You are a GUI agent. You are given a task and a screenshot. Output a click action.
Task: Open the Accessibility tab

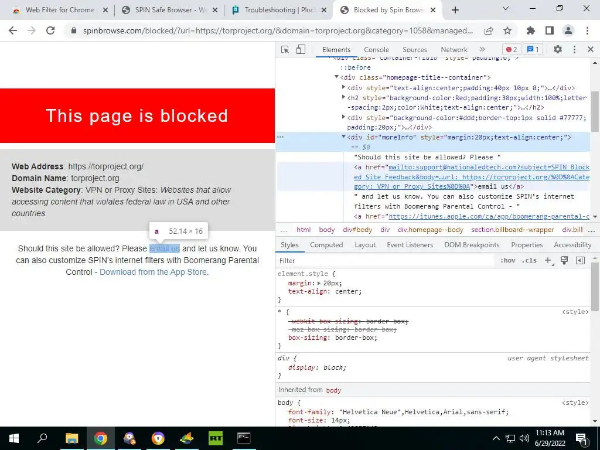point(572,245)
